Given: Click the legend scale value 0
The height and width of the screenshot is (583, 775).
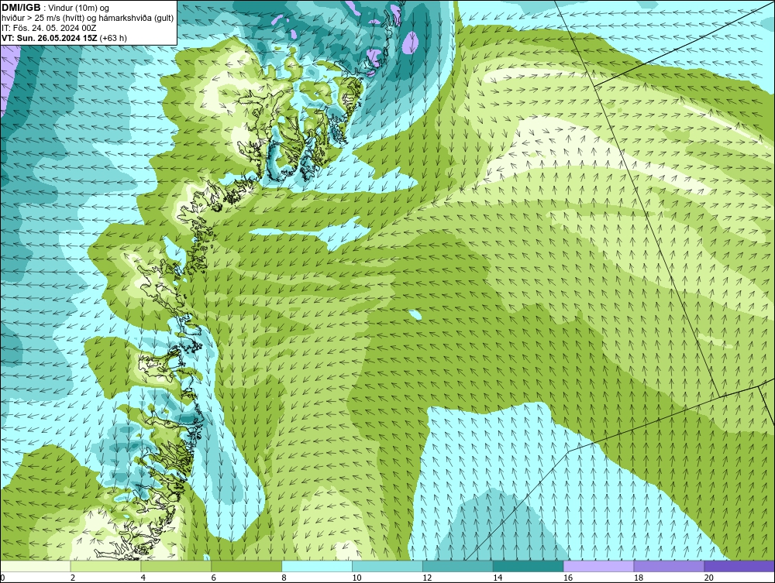Looking at the screenshot, I should [x=3, y=578].
